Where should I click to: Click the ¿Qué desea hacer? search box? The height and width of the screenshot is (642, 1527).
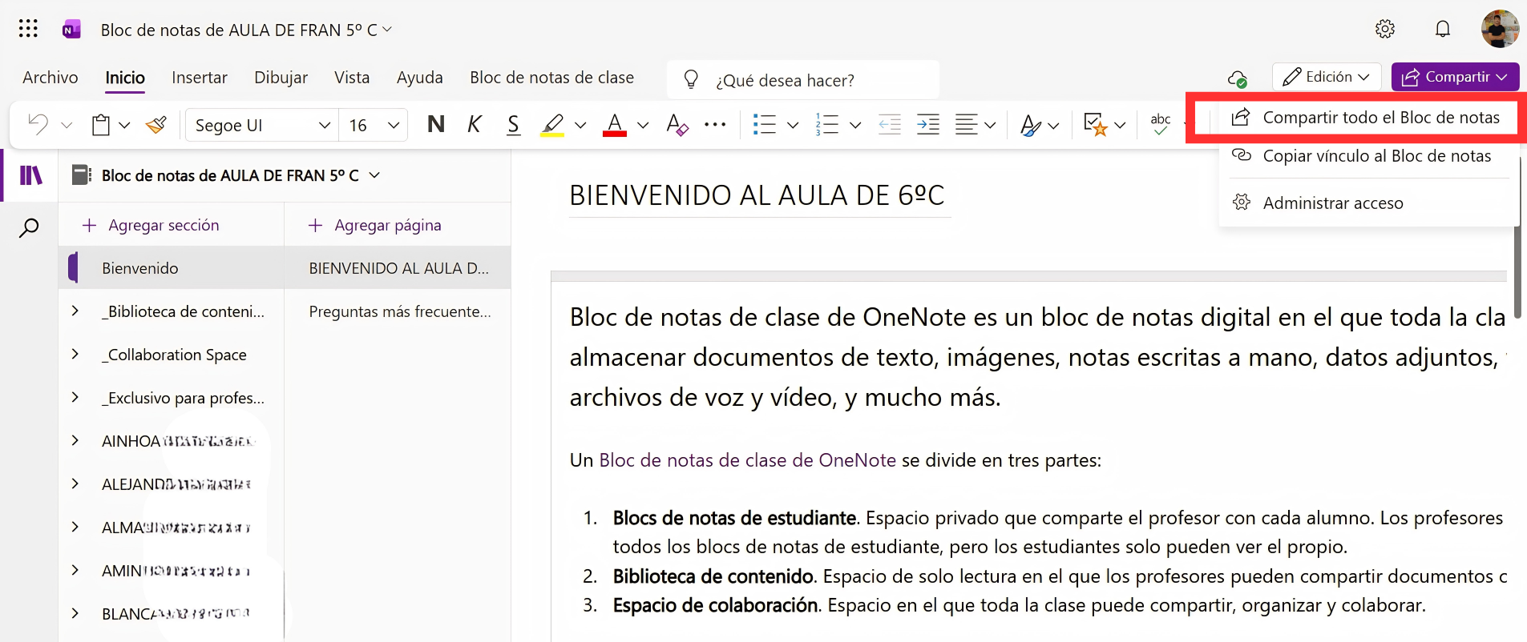tap(802, 80)
